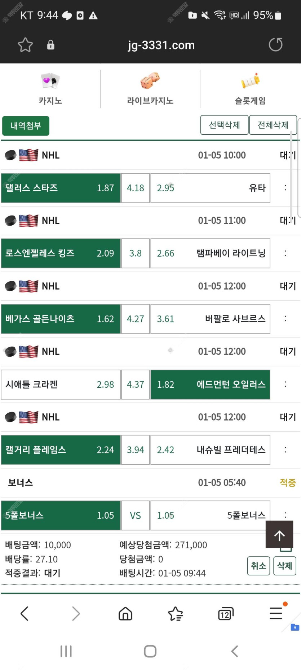Select 탬파베이 라이트닝 2.66 odds
This screenshot has height=670, width=301.
point(210,253)
